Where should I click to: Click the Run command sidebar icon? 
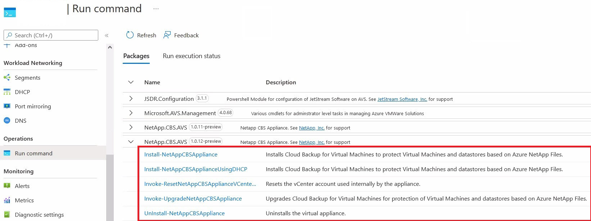click(7, 153)
